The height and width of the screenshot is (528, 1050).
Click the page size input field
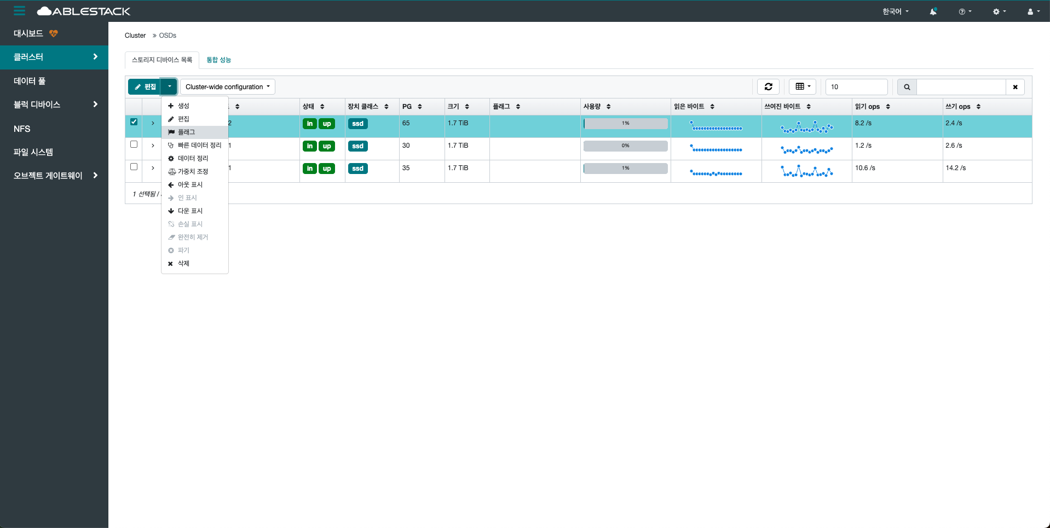[856, 87]
